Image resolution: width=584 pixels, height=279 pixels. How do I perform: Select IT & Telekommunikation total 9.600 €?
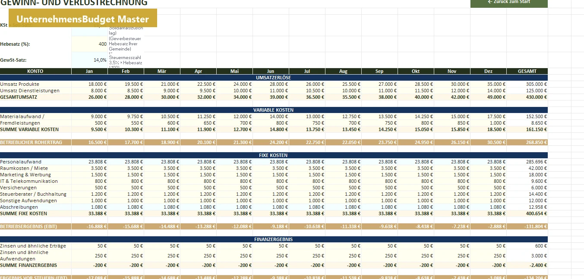tap(527, 181)
